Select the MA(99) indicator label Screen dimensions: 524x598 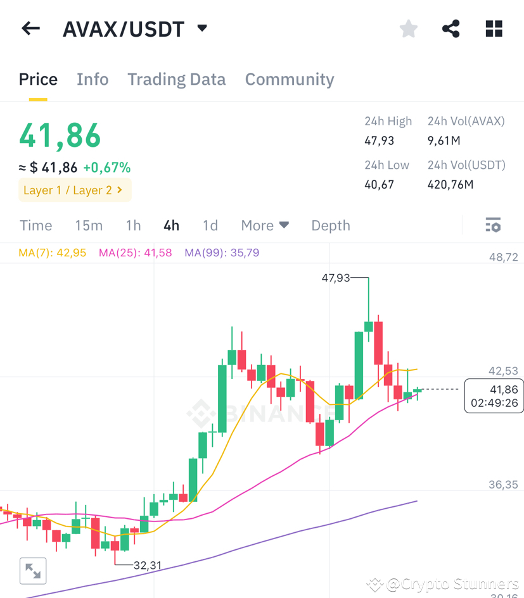[221, 252]
